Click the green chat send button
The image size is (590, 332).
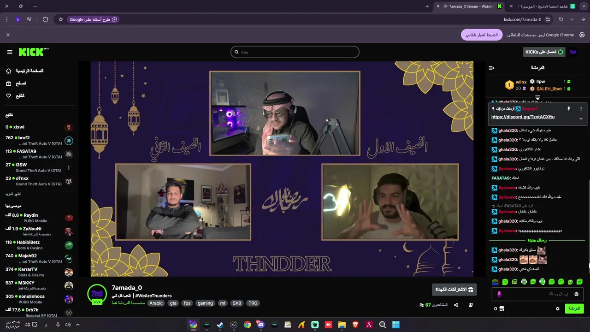pos(574,308)
